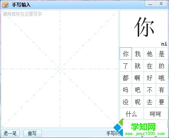The height and width of the screenshot is (138, 169).
Task: Click the 退一笔 undo stroke button
Action: click(x=10, y=133)
